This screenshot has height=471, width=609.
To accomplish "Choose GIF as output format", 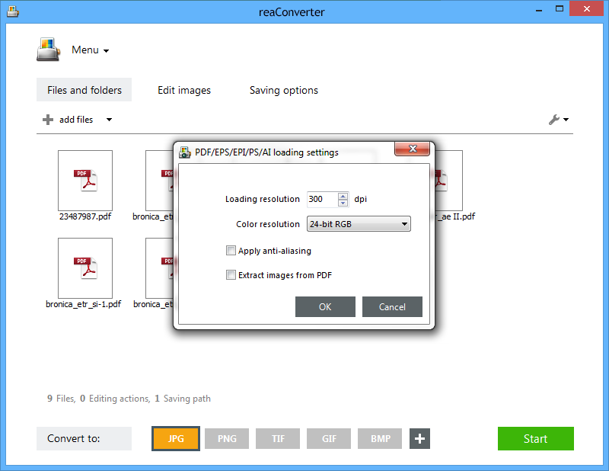I will [x=329, y=439].
